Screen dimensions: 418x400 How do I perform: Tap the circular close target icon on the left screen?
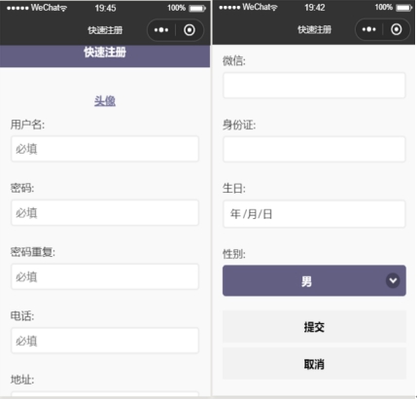point(190,30)
